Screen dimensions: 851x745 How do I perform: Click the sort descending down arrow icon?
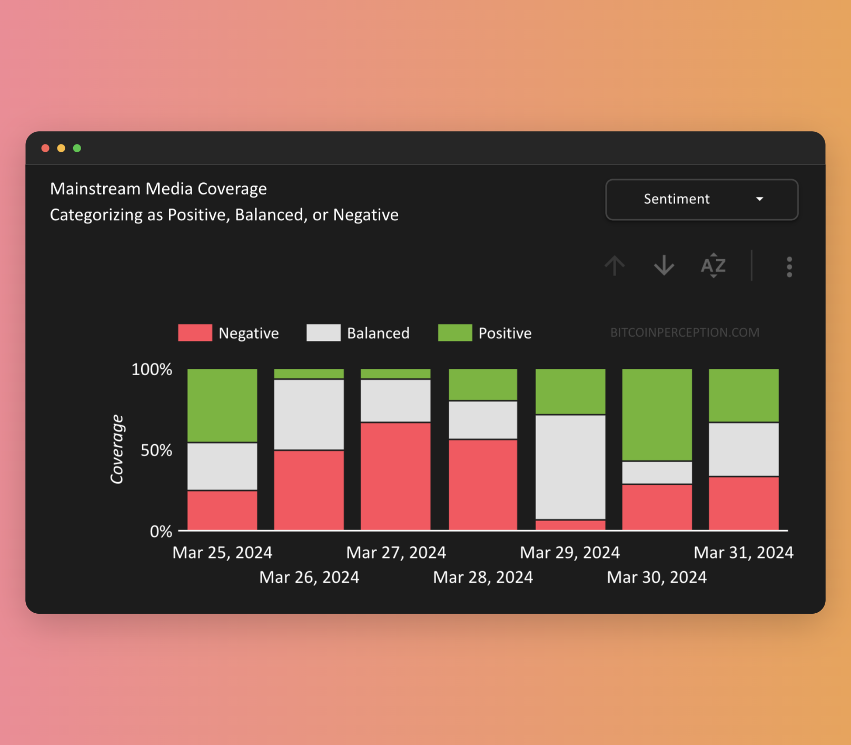pyautogui.click(x=664, y=266)
